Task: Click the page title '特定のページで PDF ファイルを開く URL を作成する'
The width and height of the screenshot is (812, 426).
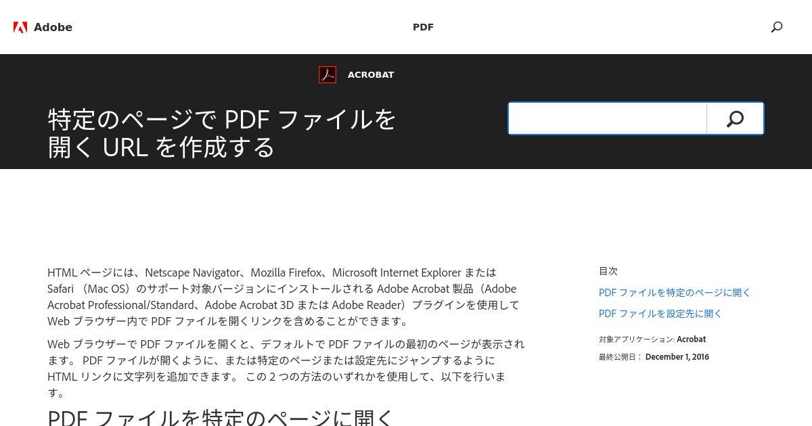Action: [222, 133]
